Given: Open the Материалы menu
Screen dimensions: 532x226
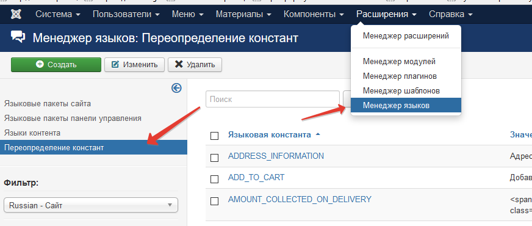Looking at the screenshot, I should point(243,14).
